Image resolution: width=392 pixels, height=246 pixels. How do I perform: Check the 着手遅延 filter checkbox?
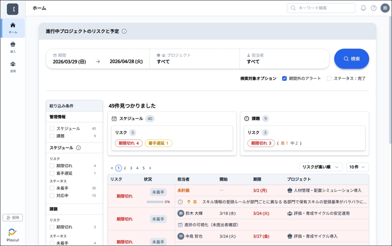click(52, 173)
